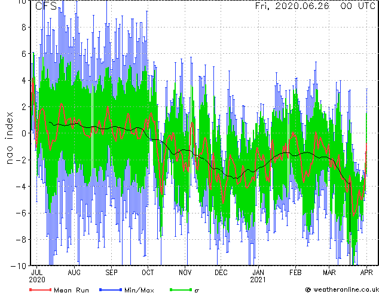Image resolution: width=379 pixels, height=293 pixels.
Task: Click the '00 UTC' time label
Action: 357,5
